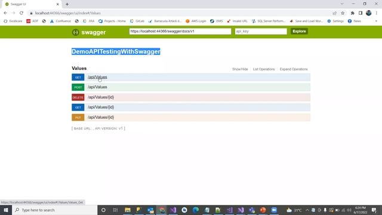This screenshot has width=382, height=215.
Task: Open the Windows Start menu
Action: coord(6,210)
